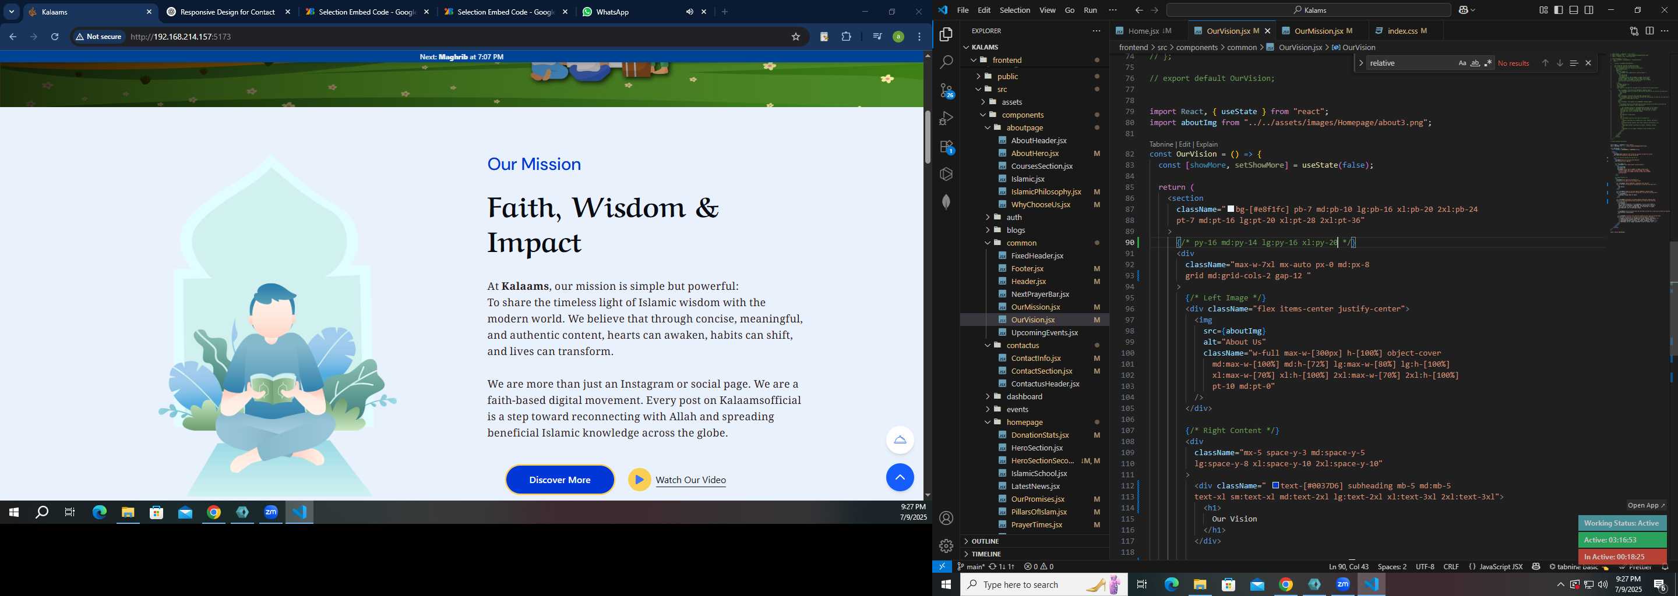Open the Chrome three-dot menu
Screen dimensions: 1678x596
coord(919,37)
